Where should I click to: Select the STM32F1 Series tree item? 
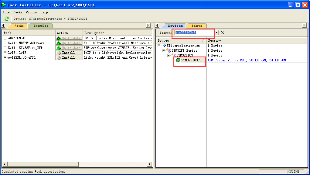184,51
